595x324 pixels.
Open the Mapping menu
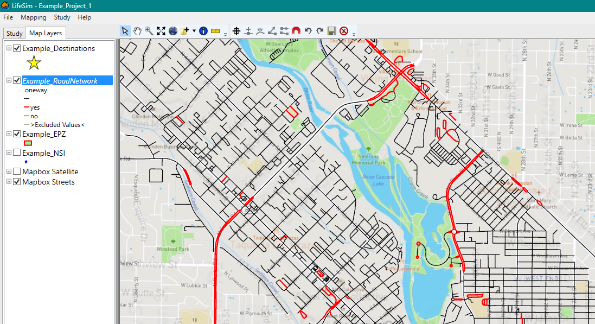(33, 17)
